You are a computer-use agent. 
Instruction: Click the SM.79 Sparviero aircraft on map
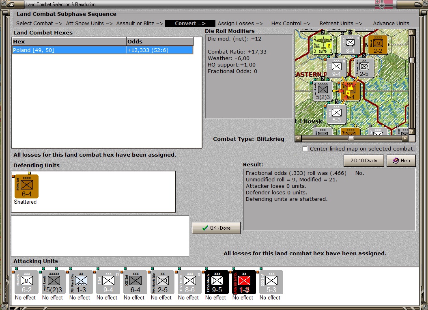pyautogui.click(x=323, y=45)
